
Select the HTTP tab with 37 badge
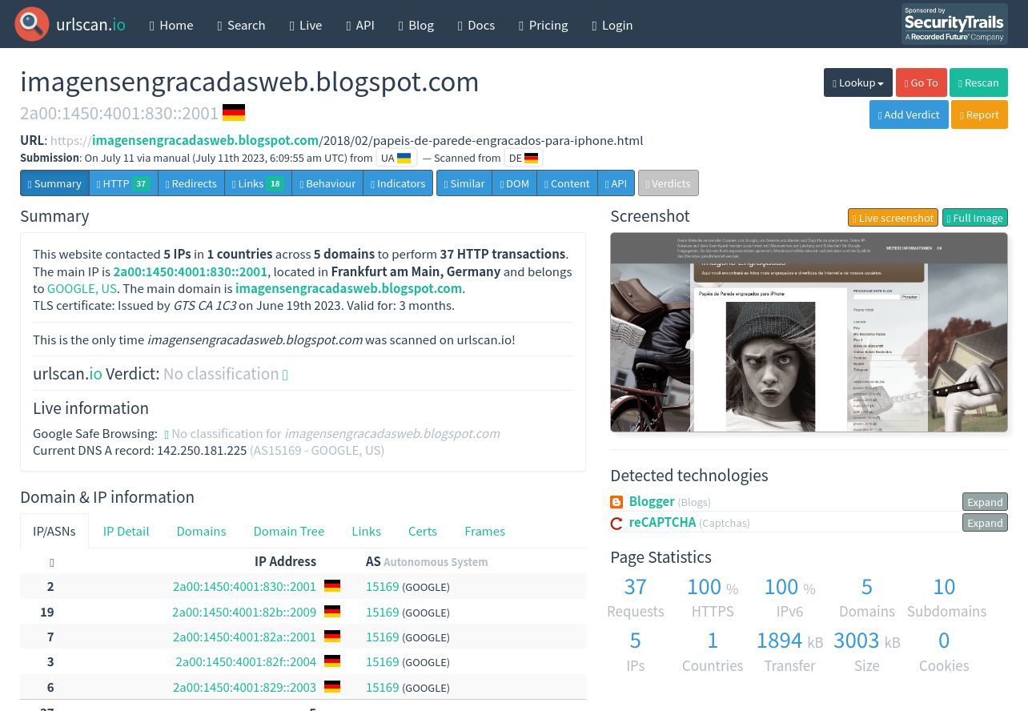[123, 183]
